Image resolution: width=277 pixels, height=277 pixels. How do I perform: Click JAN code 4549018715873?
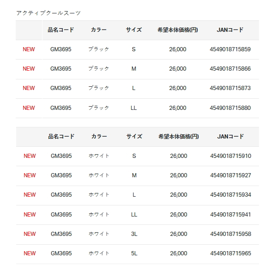tap(230, 88)
